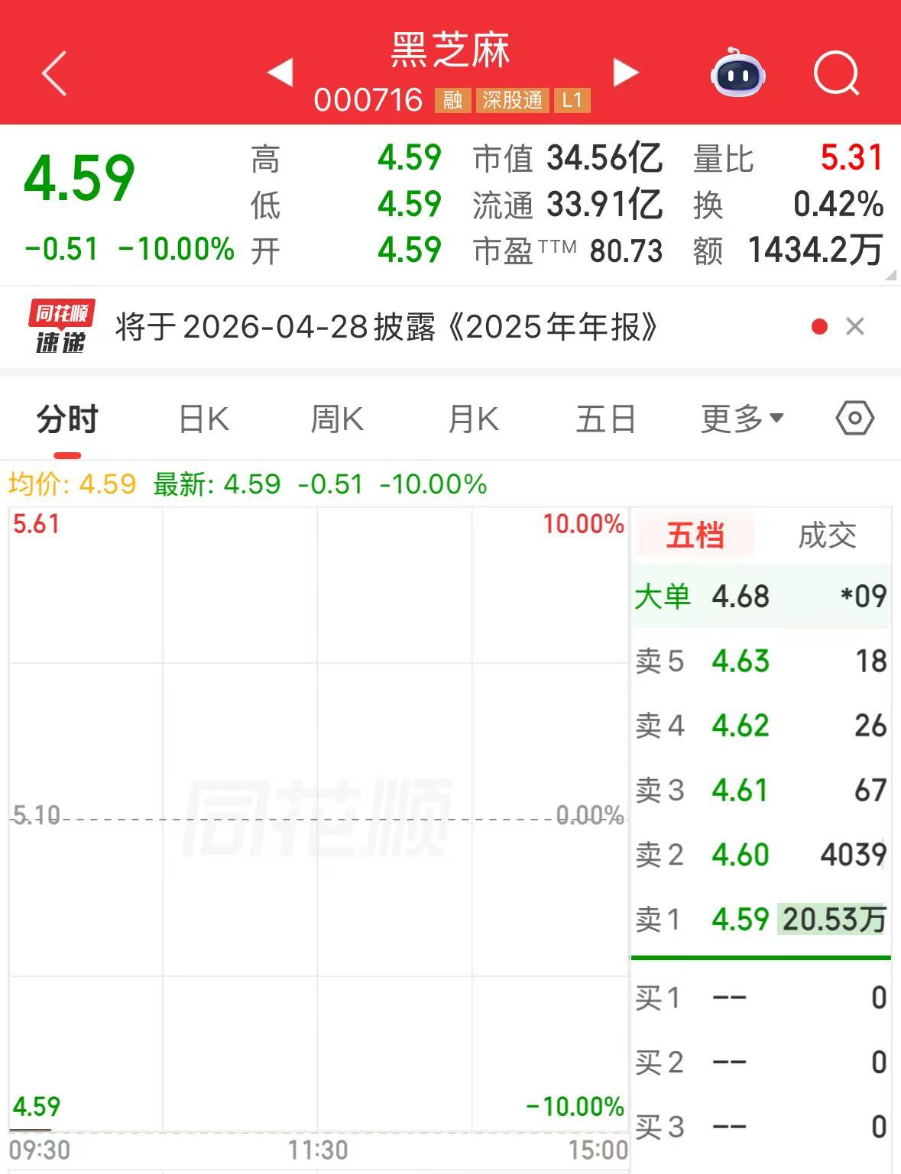Open chart settings hexagon icon
Image resolution: width=901 pixels, height=1174 pixels.
point(854,419)
